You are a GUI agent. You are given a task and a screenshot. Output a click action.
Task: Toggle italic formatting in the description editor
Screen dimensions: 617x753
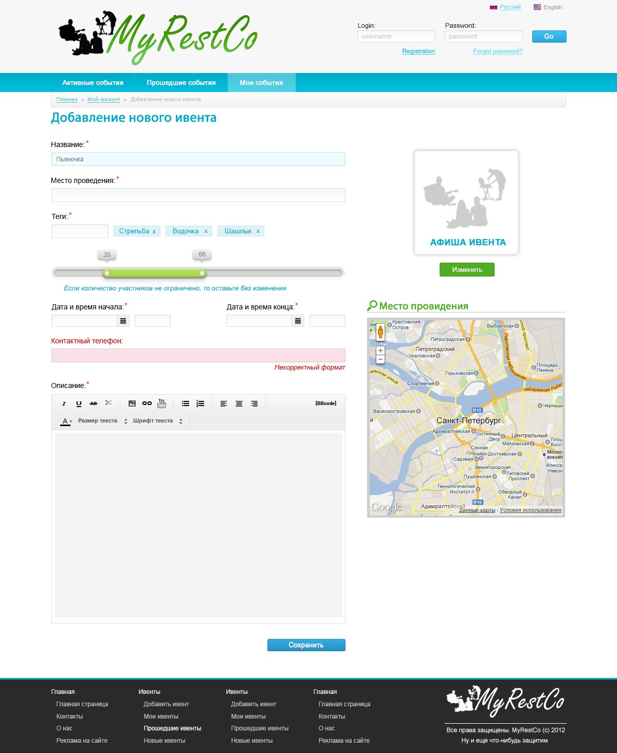pyautogui.click(x=64, y=403)
